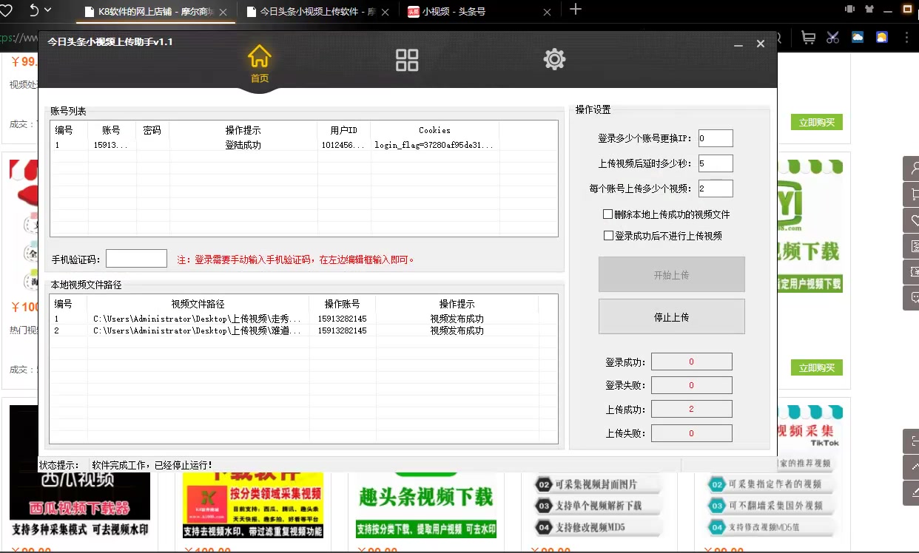Screen dimensions: 919x553
Task: Click the yellow extension icon in browser toolbar
Action: coord(882,37)
